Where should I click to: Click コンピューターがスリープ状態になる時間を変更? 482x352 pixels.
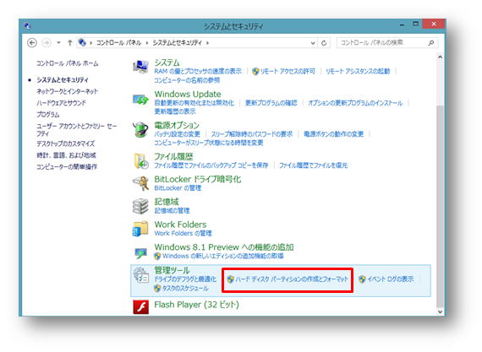click(208, 143)
